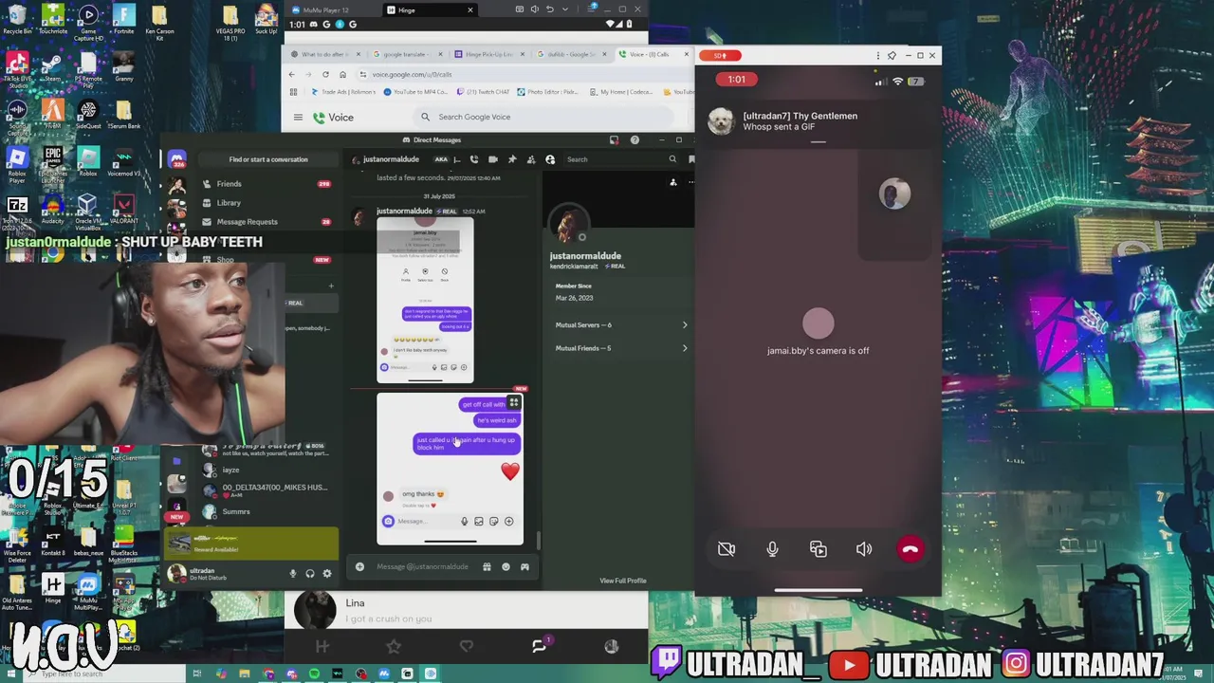Click the message justanormaldude text box
Screen dimensions: 1214x683
pos(423,566)
